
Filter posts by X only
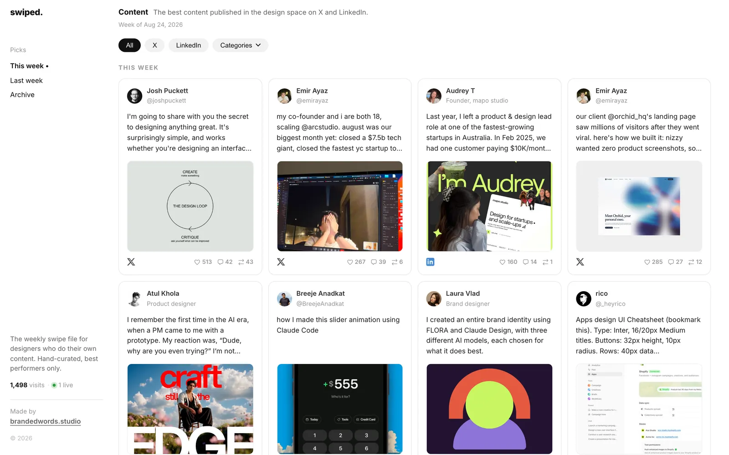pos(155,45)
